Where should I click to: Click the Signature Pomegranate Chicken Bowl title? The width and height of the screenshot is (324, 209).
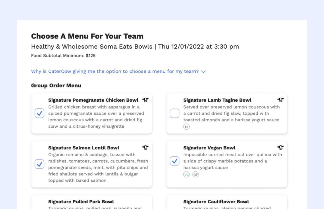click(93, 100)
